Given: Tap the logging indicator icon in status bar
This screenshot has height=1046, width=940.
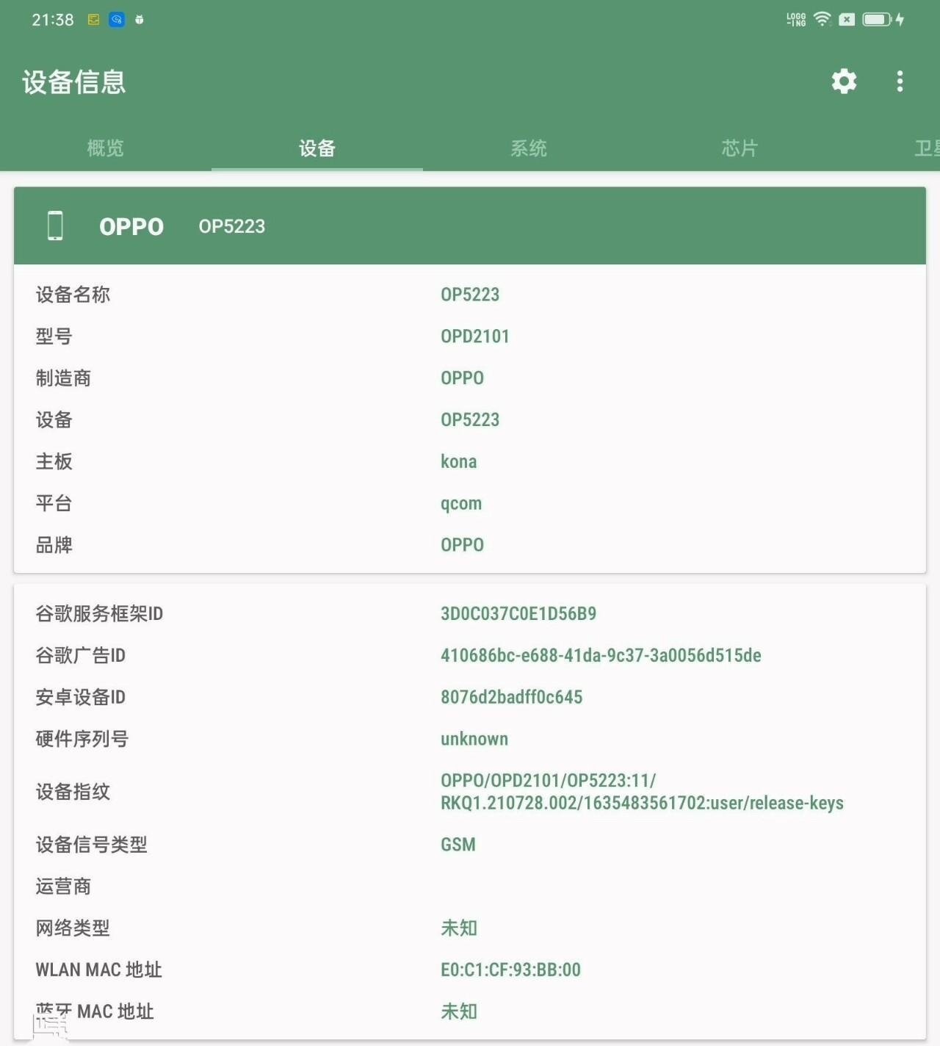Looking at the screenshot, I should 796,19.
